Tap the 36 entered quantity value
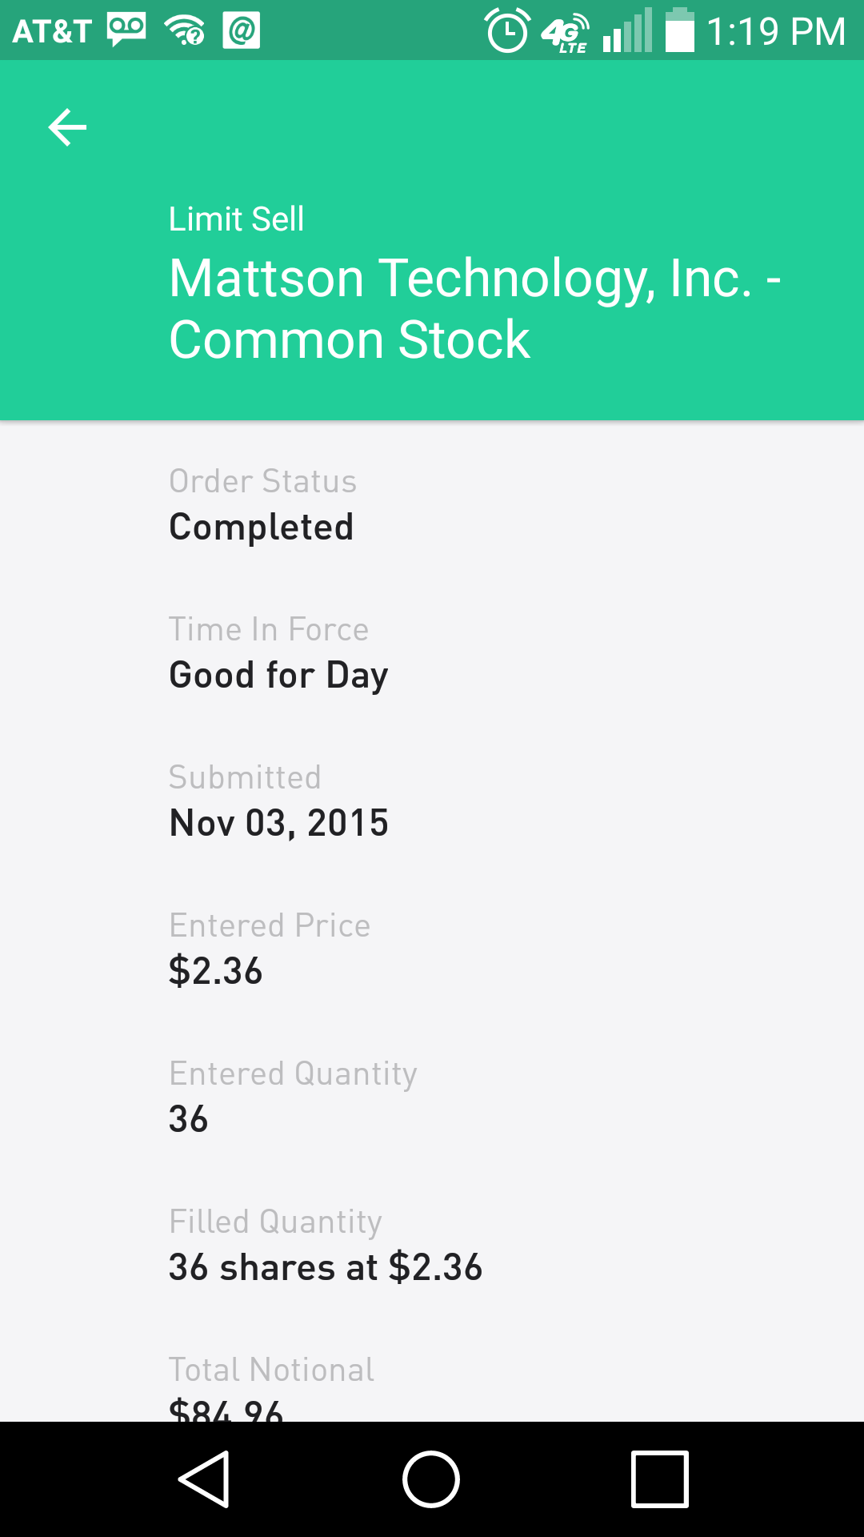The image size is (864, 1537). (x=188, y=1119)
